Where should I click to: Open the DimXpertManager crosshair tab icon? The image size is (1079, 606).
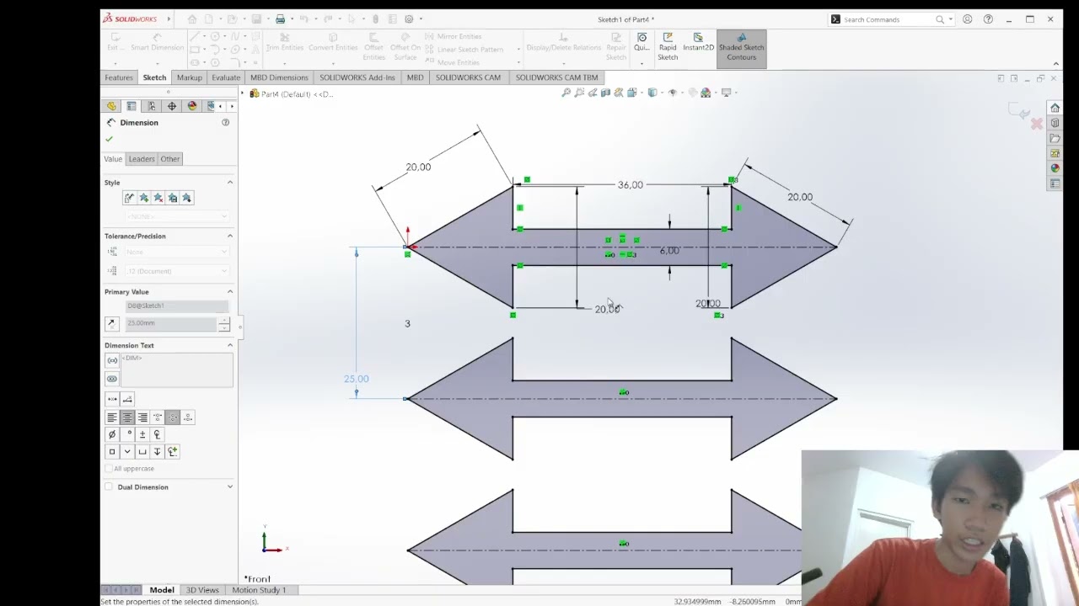pos(172,106)
